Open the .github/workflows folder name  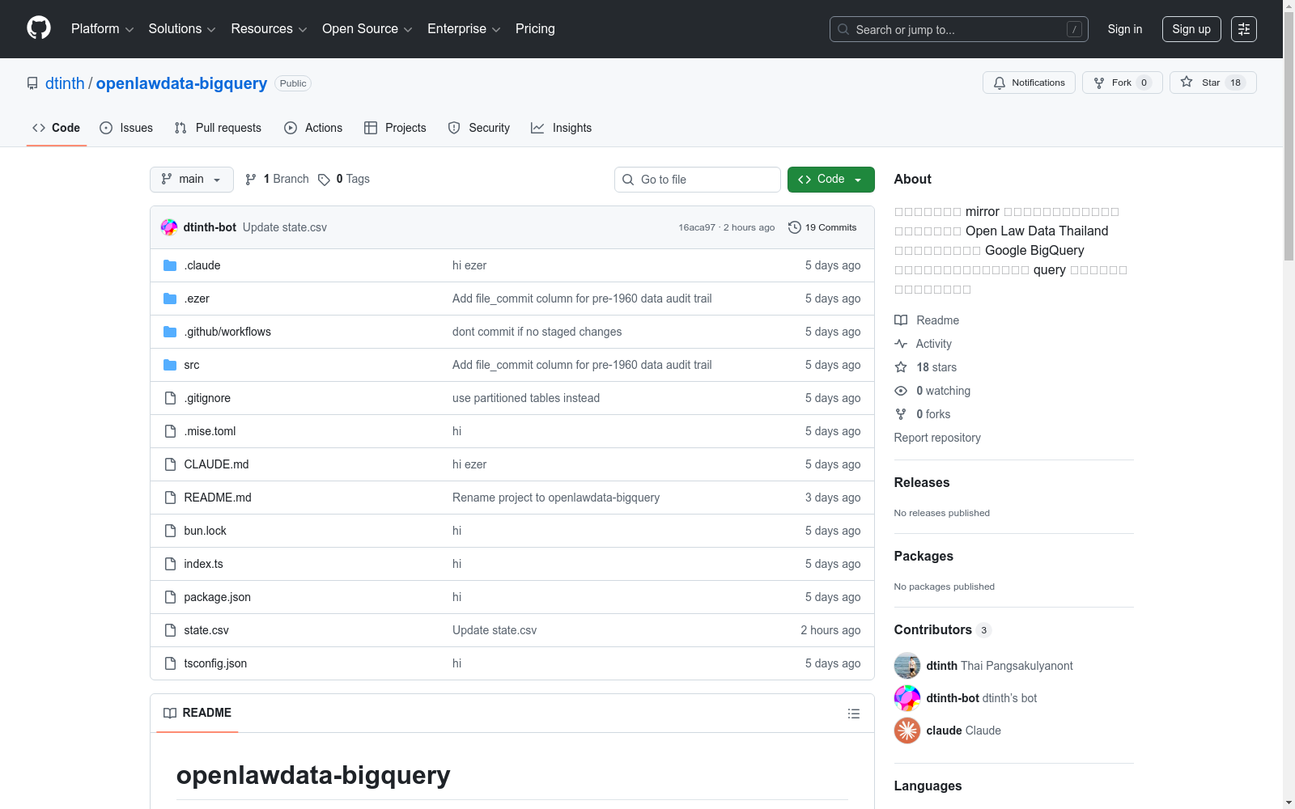pos(227,332)
